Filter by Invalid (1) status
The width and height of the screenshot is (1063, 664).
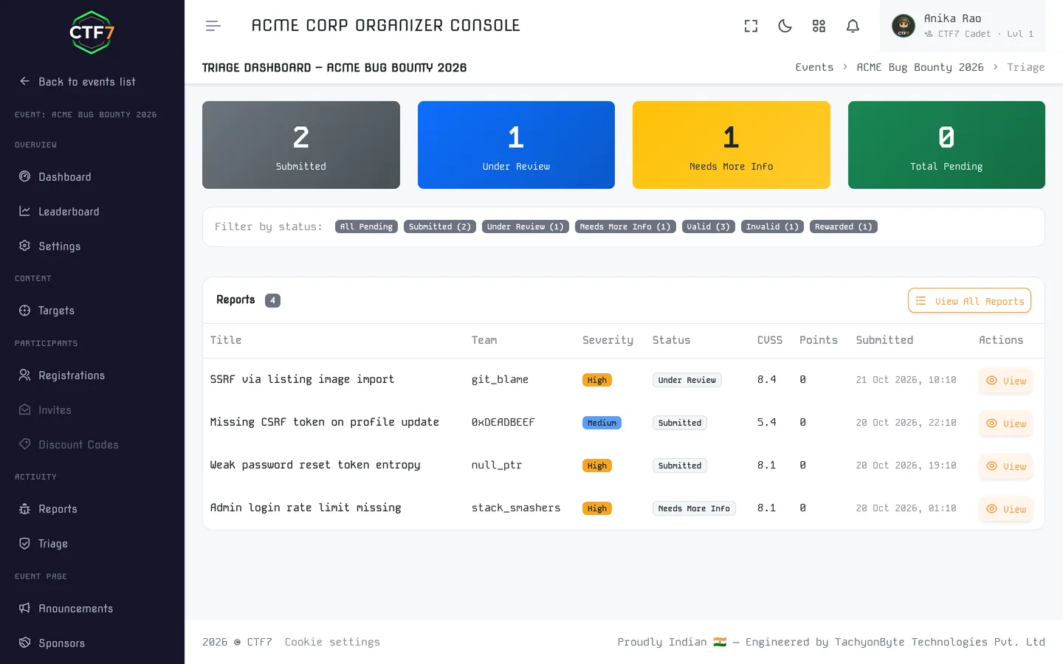(772, 226)
